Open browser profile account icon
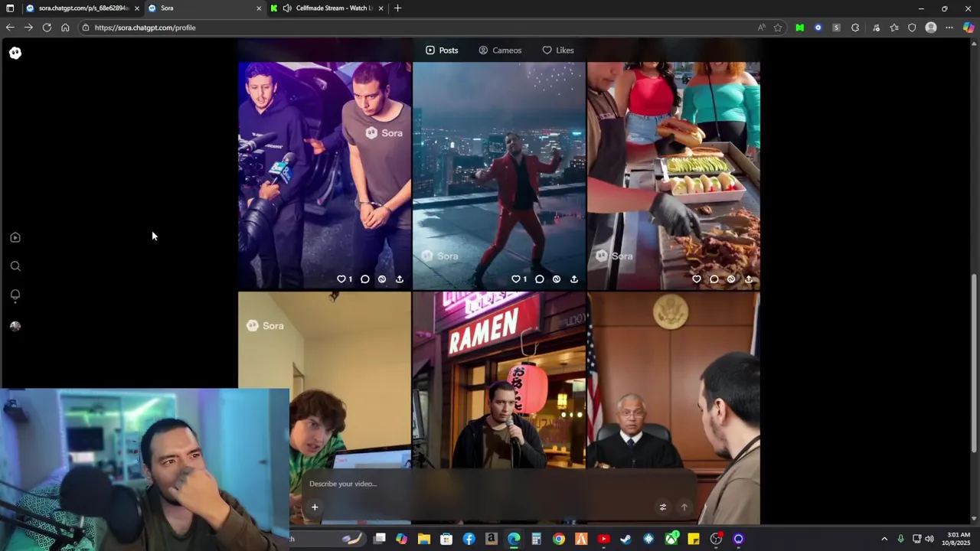Image resolution: width=980 pixels, height=551 pixels. point(931,28)
